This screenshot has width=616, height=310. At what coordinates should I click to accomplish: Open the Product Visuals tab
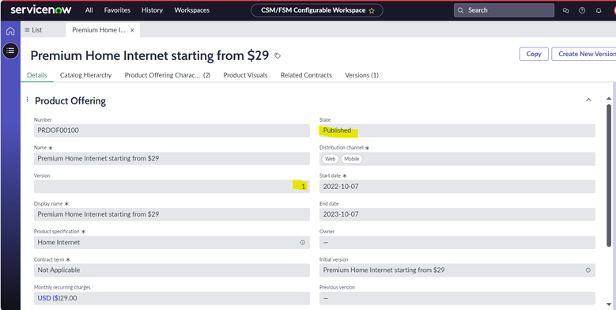click(x=246, y=75)
